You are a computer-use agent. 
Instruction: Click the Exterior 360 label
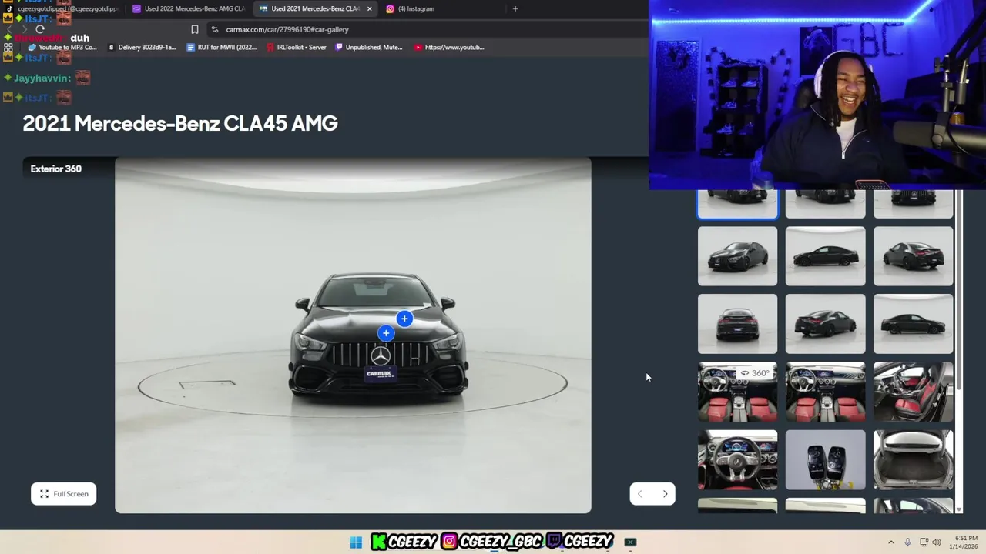[x=56, y=169]
